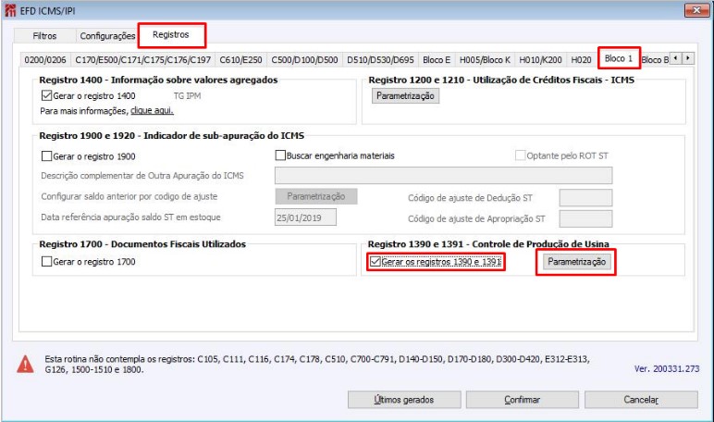Click 'Registro 1700 - Documentos Fiscais Utilizados' heading
714x422 pixels.
142,243
